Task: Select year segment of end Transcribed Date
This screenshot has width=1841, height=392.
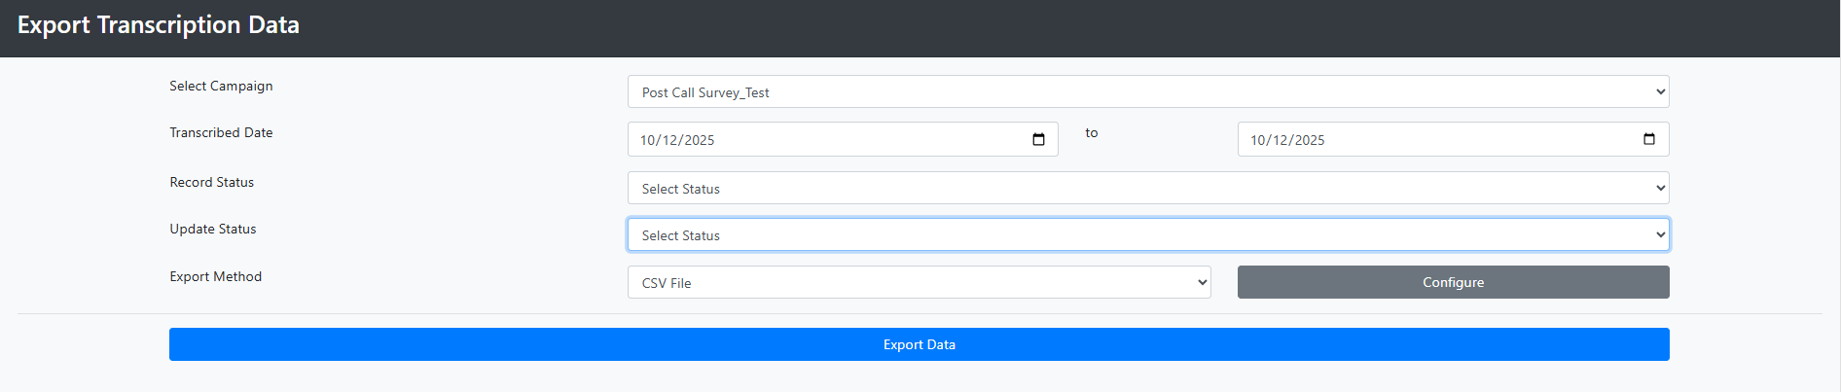Action: [1310, 140]
